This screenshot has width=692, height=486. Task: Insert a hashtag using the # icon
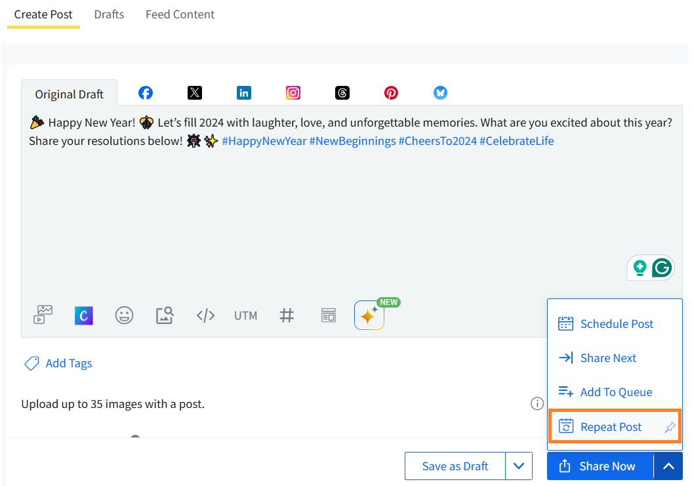point(287,315)
